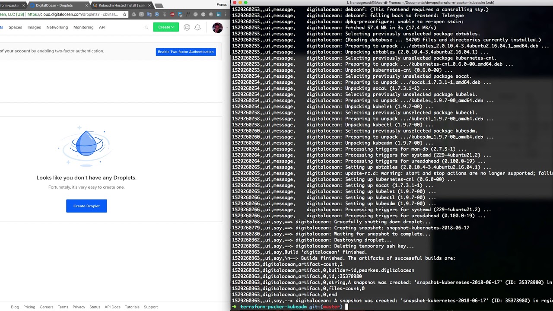The height and width of the screenshot is (311, 553).
Task: Click Enable Two-factor Authentication button
Action: click(x=186, y=52)
